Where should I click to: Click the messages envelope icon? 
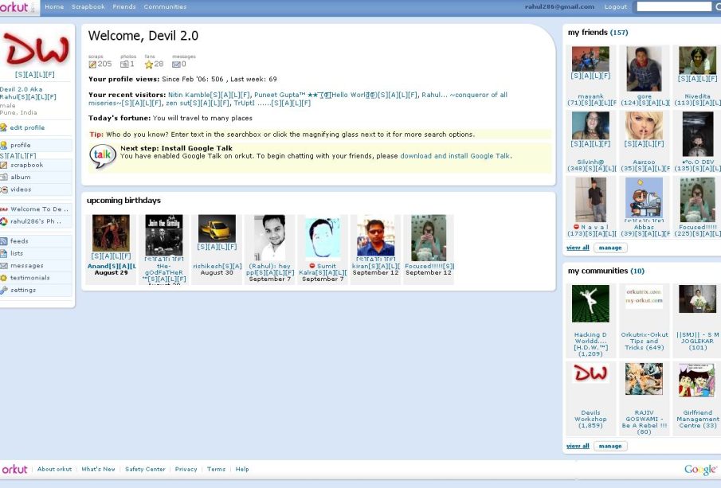[x=176, y=64]
